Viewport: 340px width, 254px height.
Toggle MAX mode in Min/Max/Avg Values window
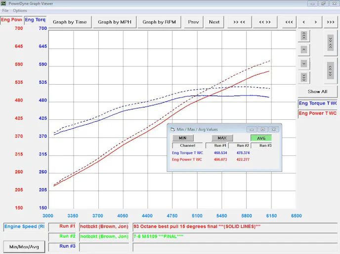222,138
